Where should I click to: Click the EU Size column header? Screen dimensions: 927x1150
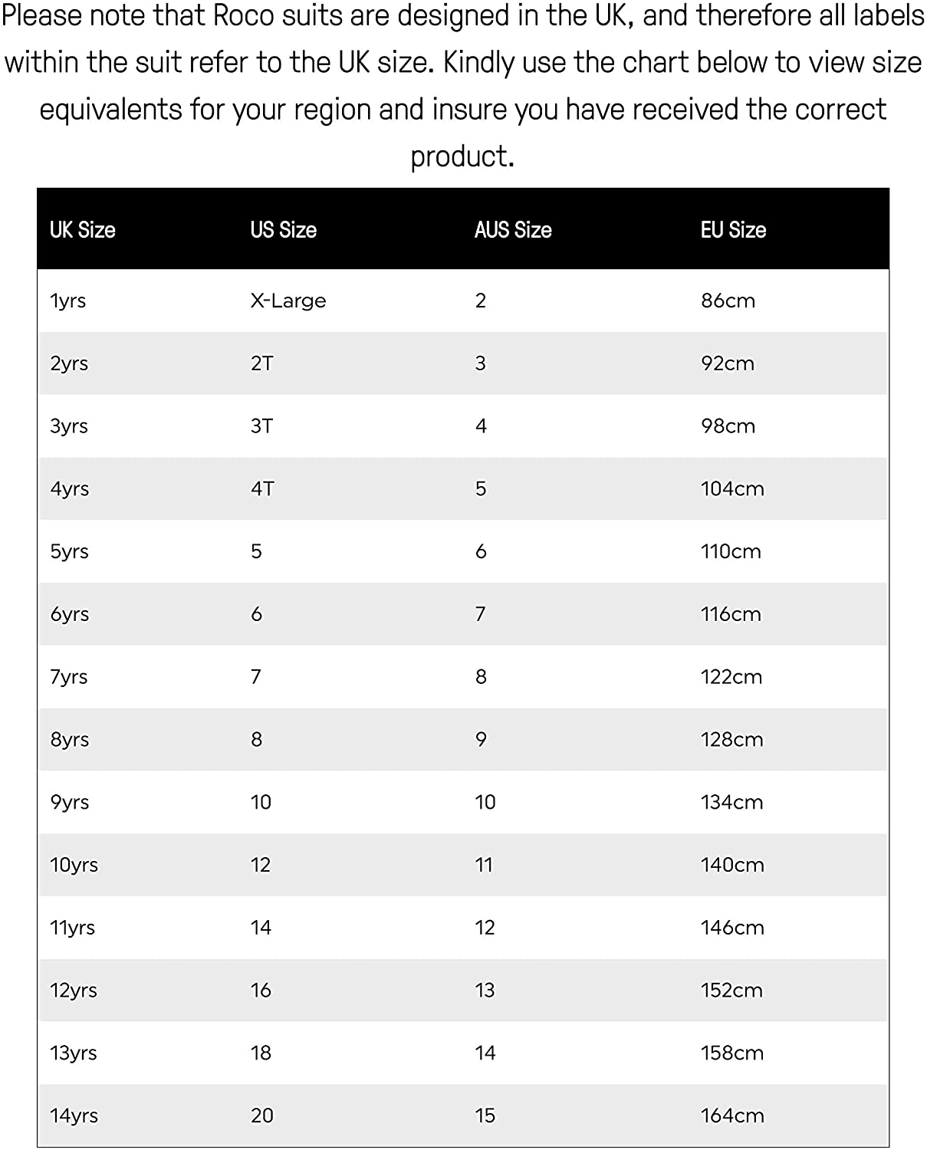[733, 229]
